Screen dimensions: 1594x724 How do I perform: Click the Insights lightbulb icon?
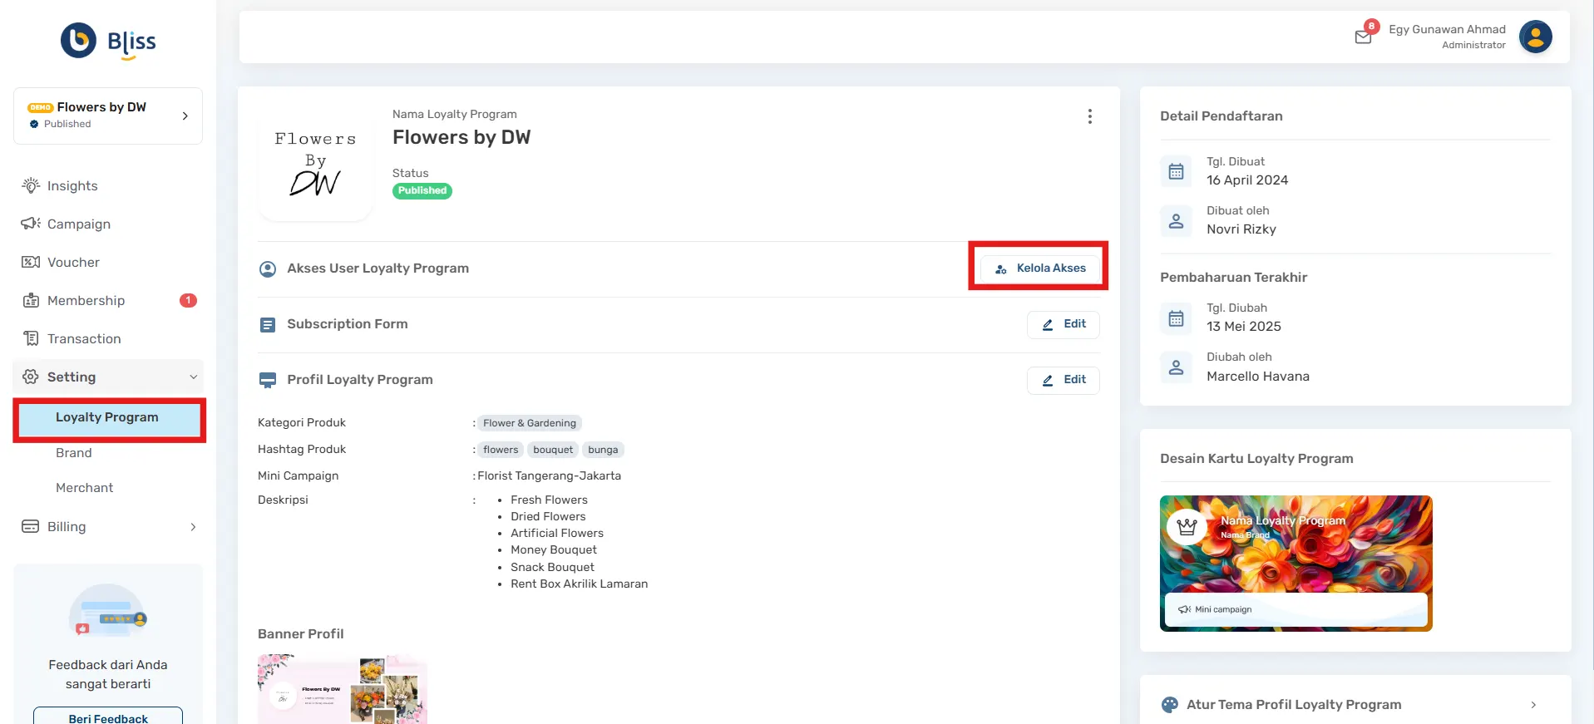coord(31,185)
